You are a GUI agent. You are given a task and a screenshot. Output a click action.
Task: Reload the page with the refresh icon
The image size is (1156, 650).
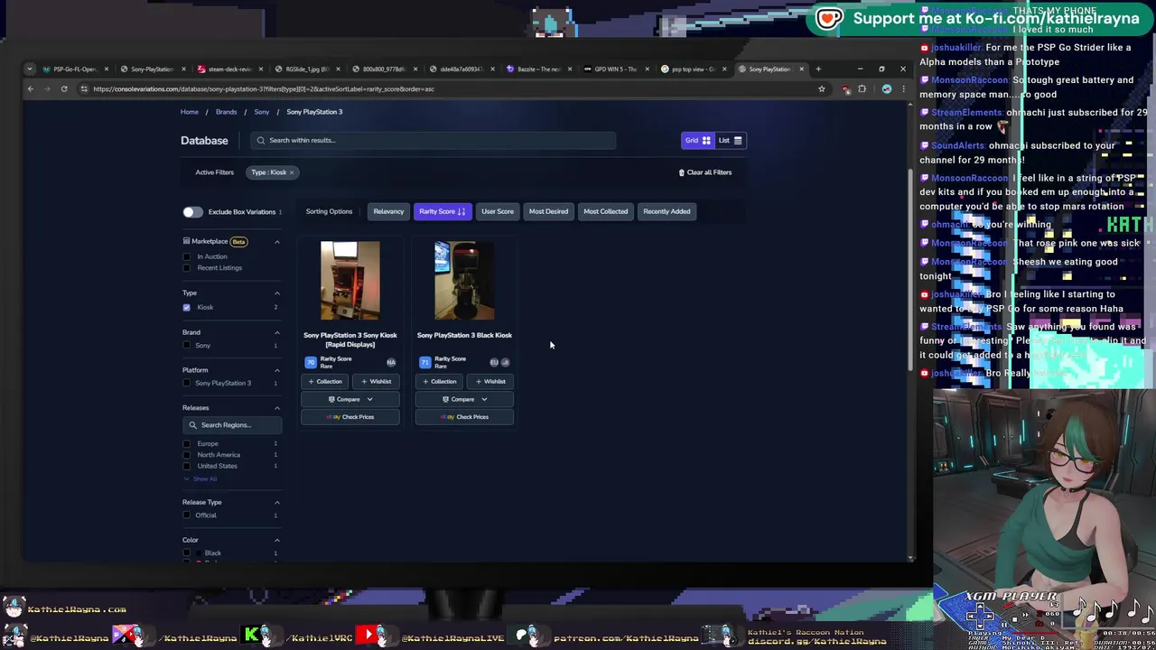pos(64,89)
